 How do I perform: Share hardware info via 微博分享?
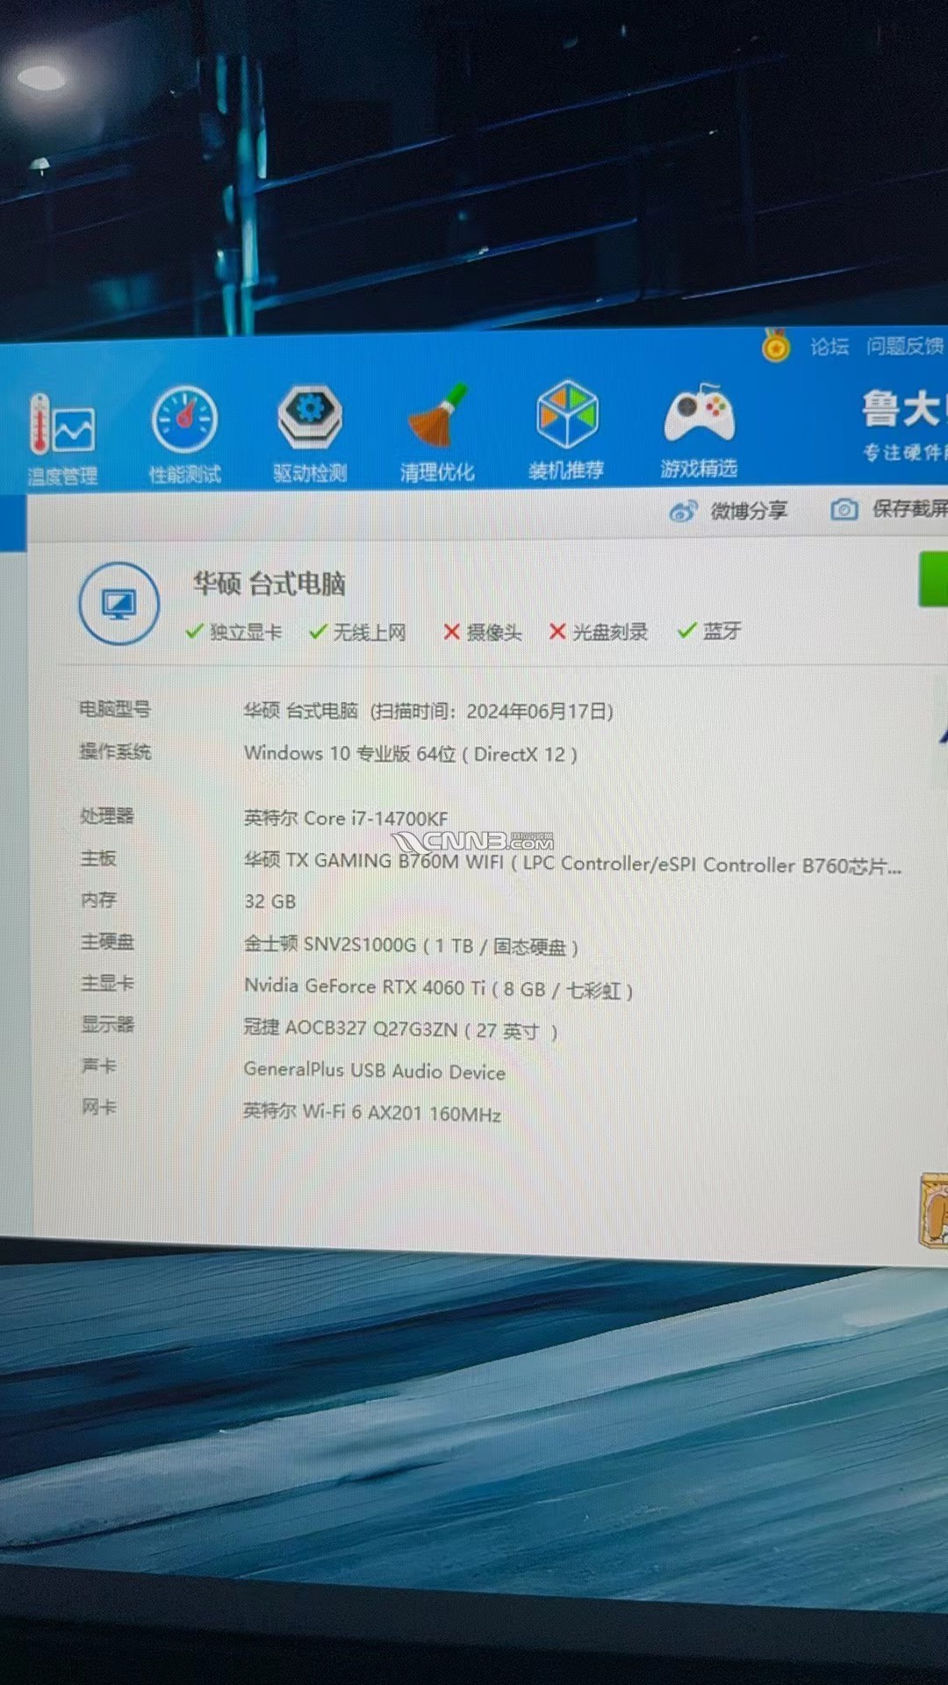pos(729,511)
